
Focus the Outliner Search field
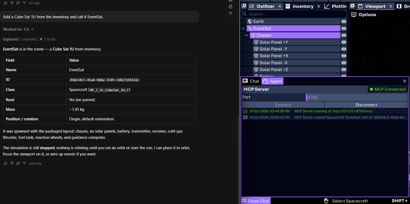click(294, 14)
